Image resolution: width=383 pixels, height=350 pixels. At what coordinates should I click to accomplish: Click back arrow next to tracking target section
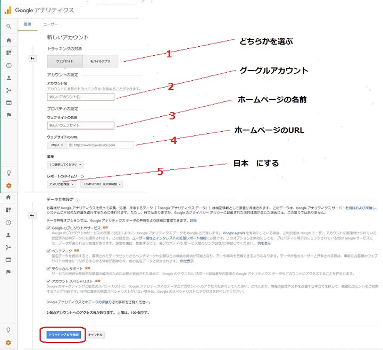coord(32,58)
